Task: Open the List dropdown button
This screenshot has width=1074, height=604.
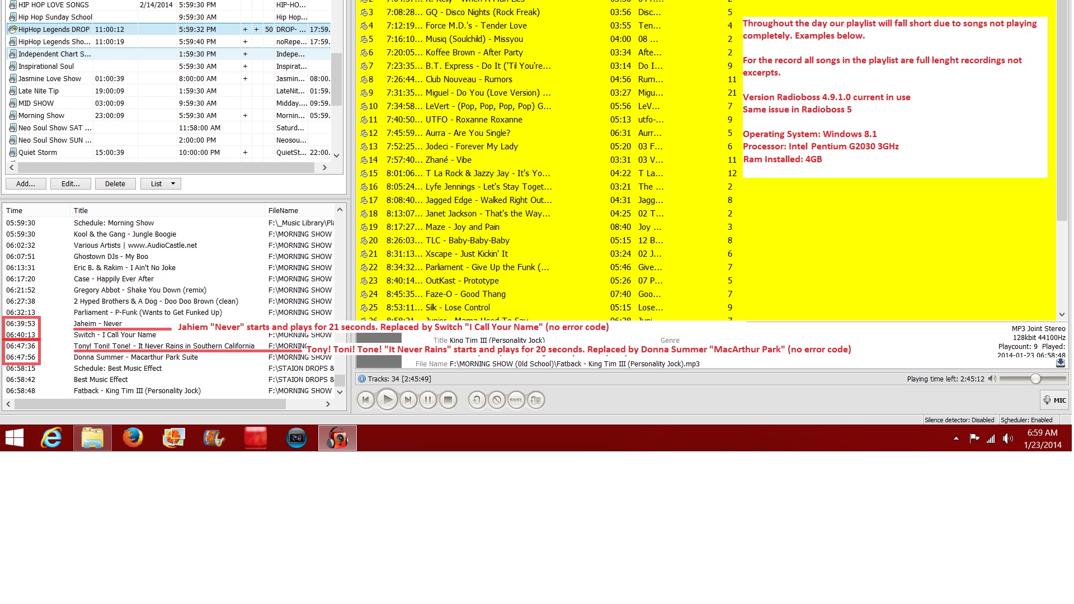Action: click(161, 183)
